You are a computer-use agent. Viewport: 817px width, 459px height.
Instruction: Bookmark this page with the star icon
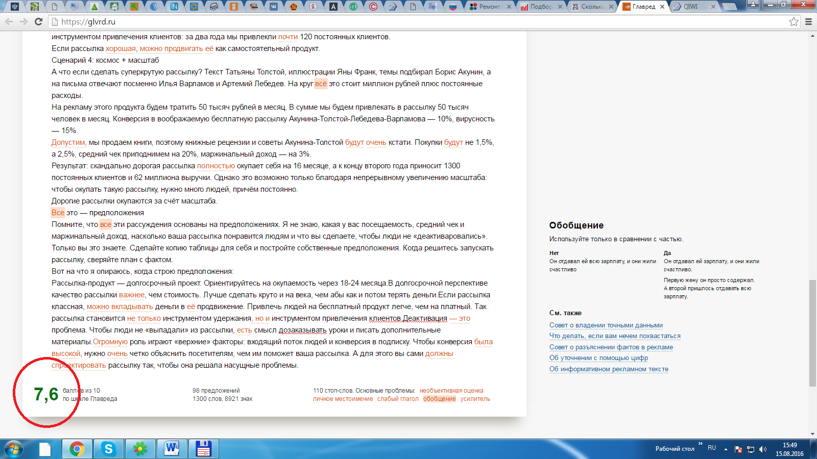[794, 21]
